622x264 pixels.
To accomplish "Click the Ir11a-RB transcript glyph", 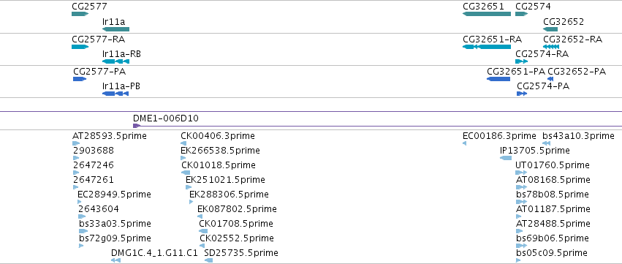I will pyautogui.click(x=115, y=61).
